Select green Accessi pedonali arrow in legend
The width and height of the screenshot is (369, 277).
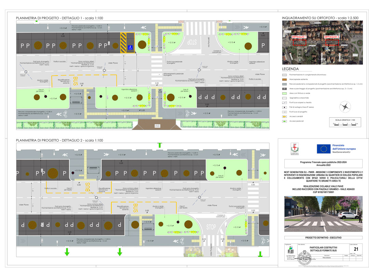tap(284, 121)
